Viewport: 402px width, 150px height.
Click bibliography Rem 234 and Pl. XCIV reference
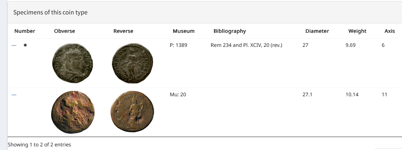246,45
